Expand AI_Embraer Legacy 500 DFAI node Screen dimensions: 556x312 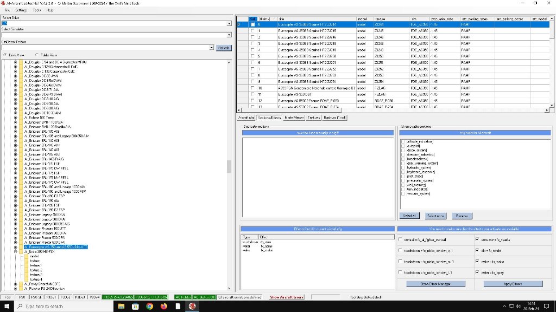[15, 219]
